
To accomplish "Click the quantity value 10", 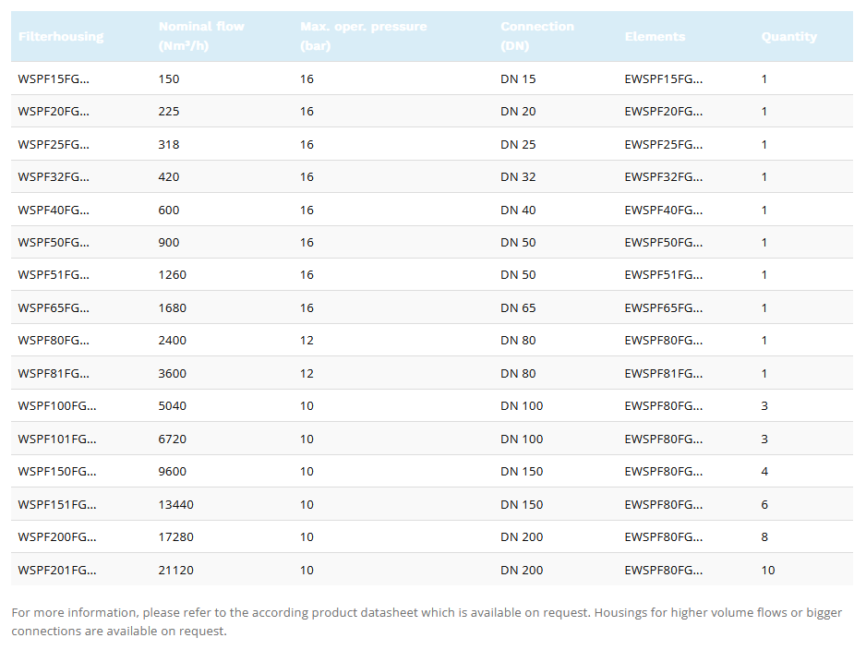I will tap(768, 571).
